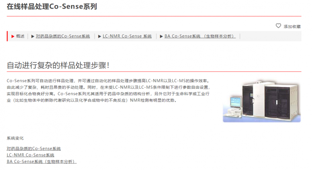Image resolution: width=313 pixels, height=170 pixels.
Task: Follow the lower 对药品杂质的Co-Sense系统 link
Action: click(34, 149)
